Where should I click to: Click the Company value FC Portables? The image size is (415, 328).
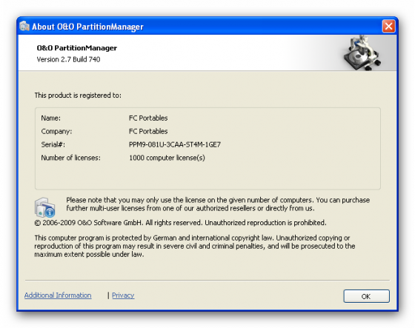click(x=148, y=131)
